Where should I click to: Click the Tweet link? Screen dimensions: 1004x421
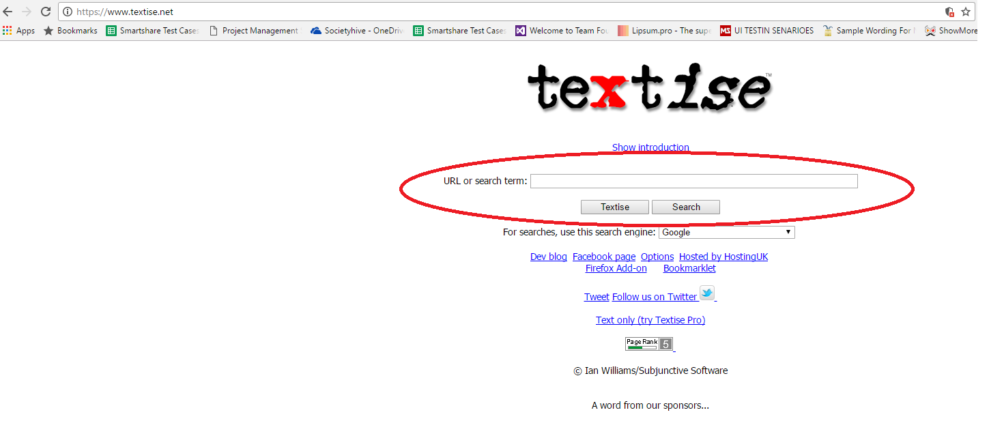pos(597,297)
